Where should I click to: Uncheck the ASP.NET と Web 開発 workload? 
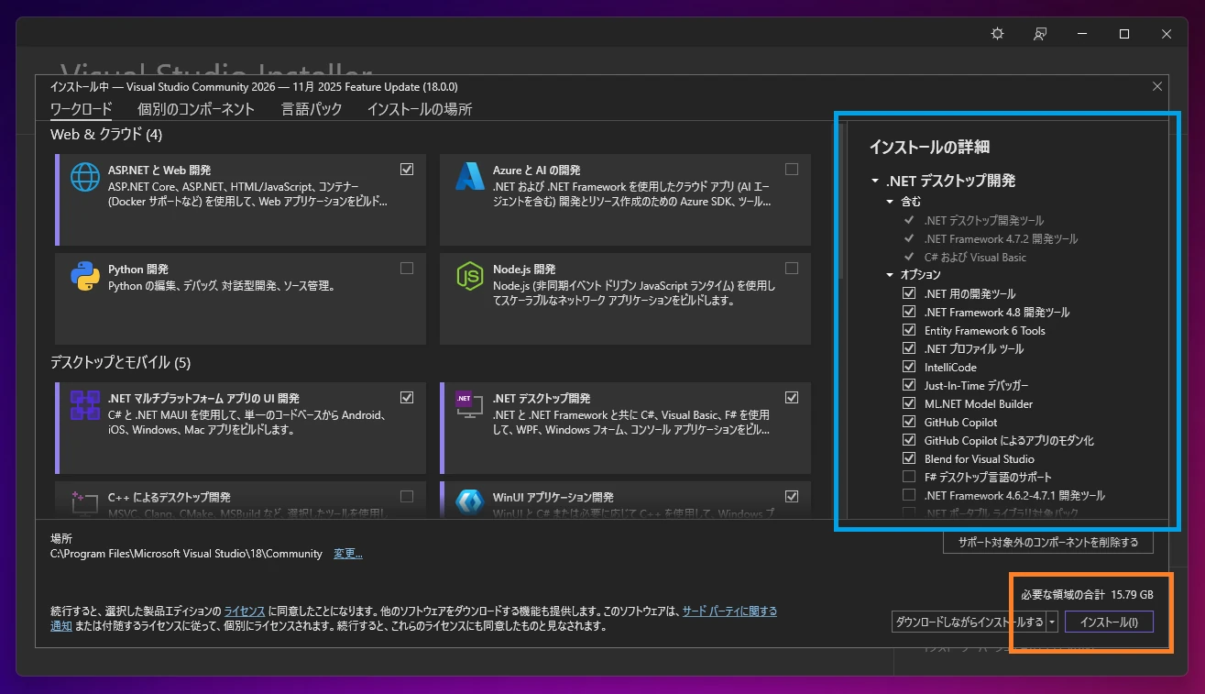(406, 169)
